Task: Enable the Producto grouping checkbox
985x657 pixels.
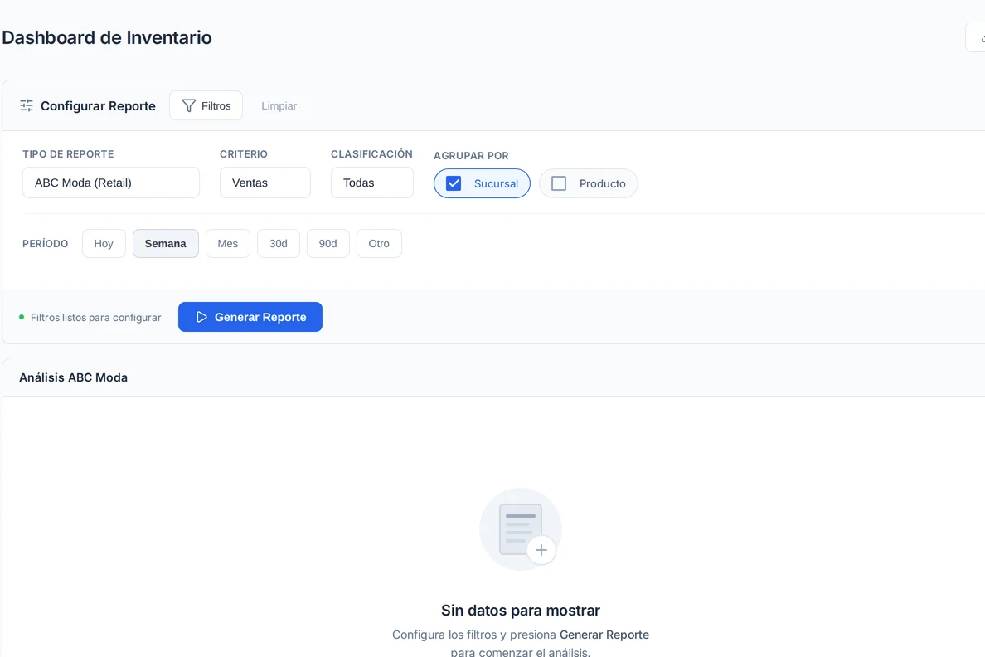Action: click(559, 183)
